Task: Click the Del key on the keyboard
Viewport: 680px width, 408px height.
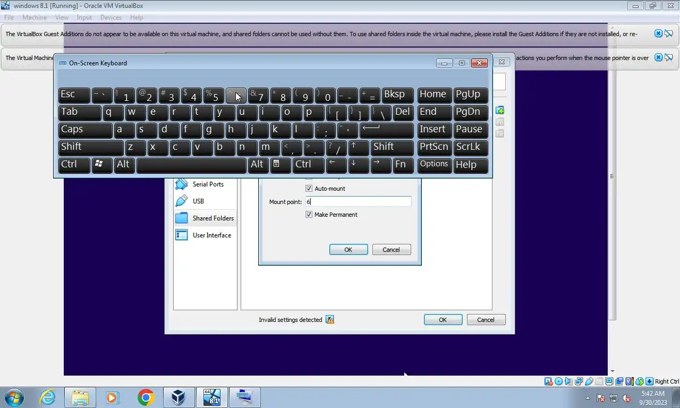Action: (x=403, y=113)
